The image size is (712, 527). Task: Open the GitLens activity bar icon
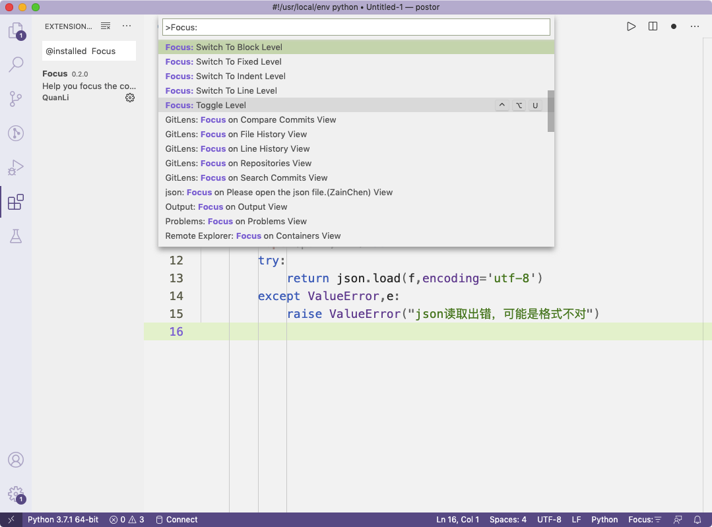16,133
